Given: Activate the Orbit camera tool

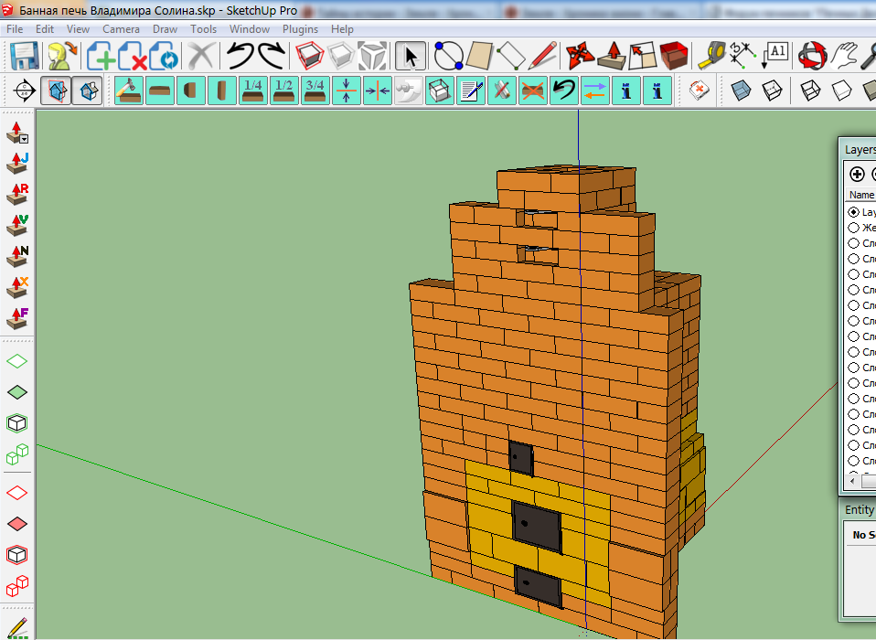Looking at the screenshot, I should pos(812,57).
